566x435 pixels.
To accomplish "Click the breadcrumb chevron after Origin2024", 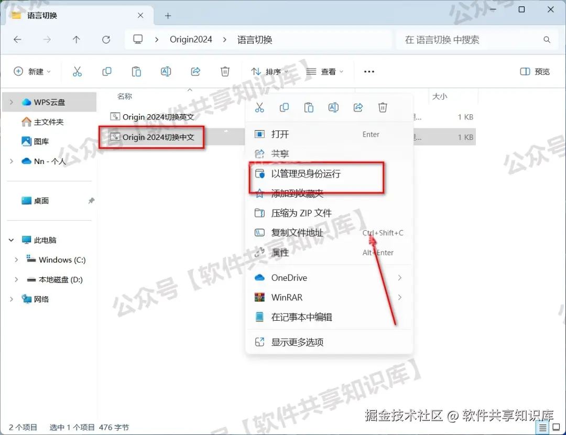I will [224, 40].
